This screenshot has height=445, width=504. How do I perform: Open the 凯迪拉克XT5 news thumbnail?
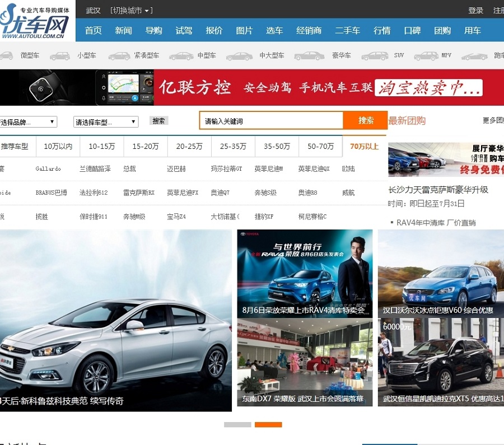click(x=441, y=362)
